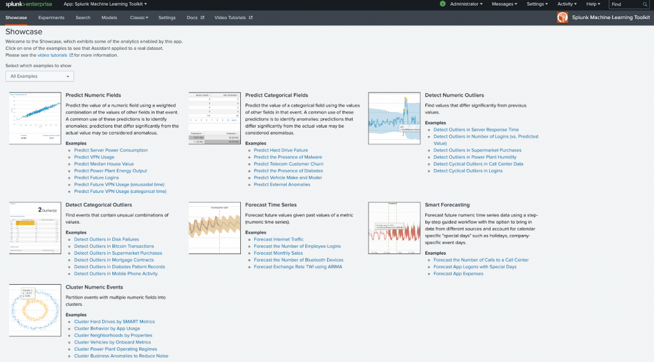Click external link icon next to Video Tutorials
The height and width of the screenshot is (362, 654).
coord(250,17)
